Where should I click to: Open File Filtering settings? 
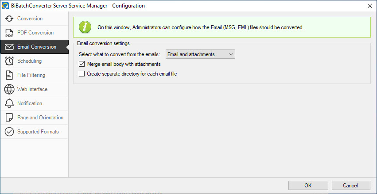tap(31, 75)
